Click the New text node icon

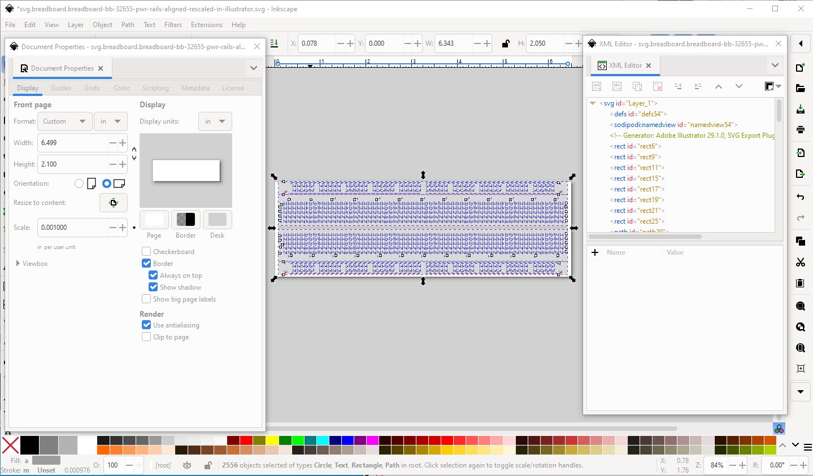pos(617,86)
